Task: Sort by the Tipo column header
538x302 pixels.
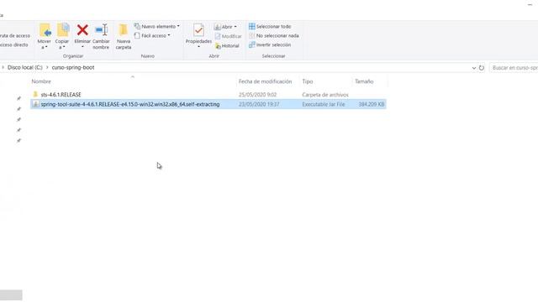Action: click(307, 81)
